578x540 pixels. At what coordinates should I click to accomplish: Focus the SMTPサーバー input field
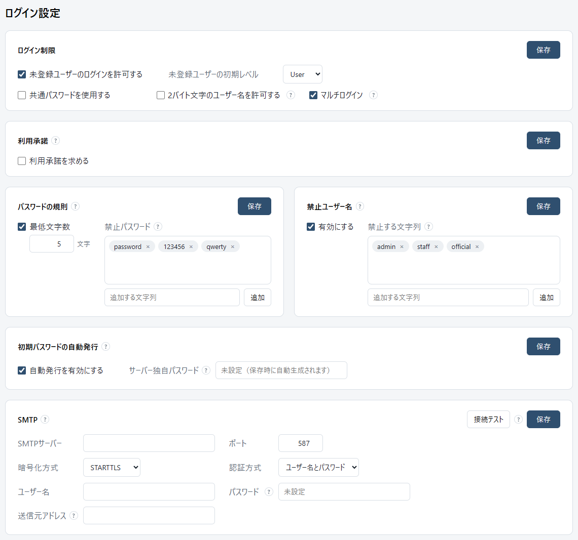[149, 443]
